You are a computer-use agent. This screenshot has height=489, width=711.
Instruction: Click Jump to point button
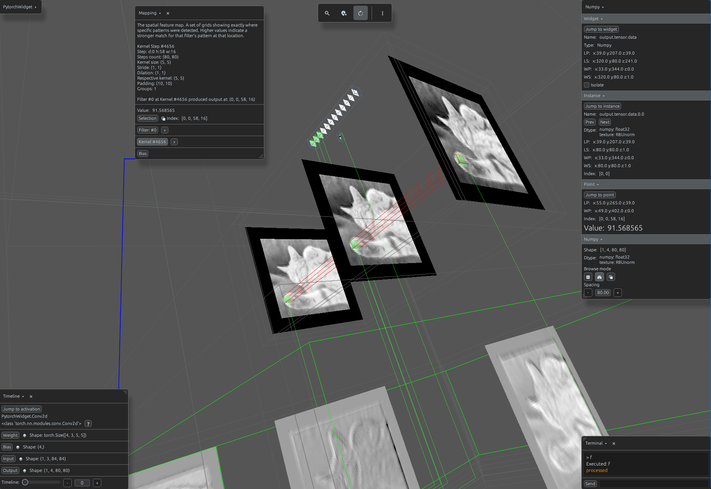600,195
